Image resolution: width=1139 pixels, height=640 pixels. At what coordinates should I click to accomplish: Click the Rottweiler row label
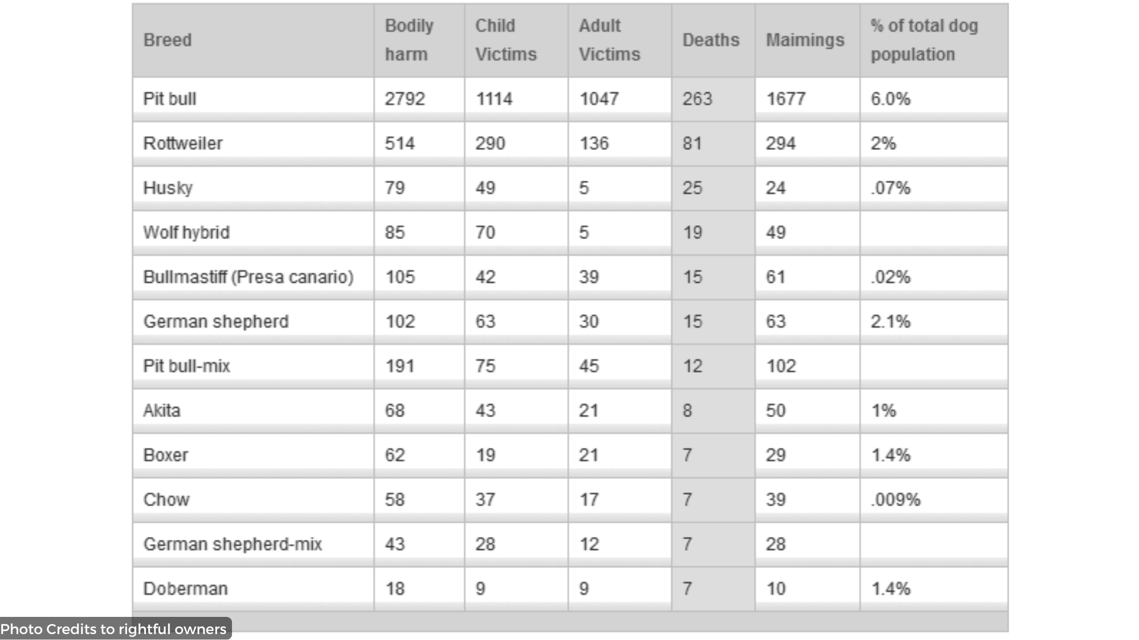(183, 143)
